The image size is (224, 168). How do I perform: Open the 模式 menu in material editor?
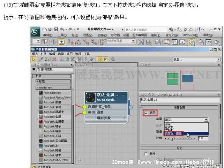click(x=35, y=54)
